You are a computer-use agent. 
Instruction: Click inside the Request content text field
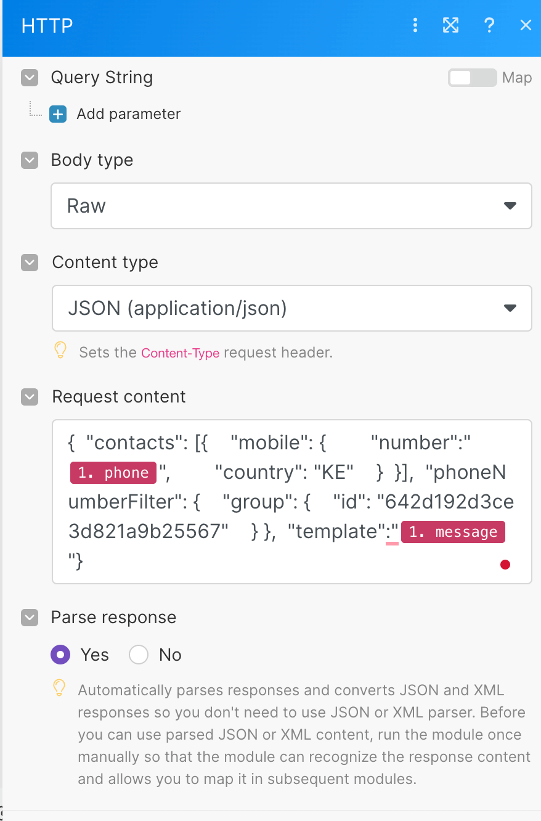click(291, 502)
